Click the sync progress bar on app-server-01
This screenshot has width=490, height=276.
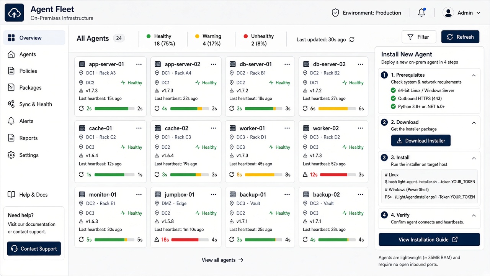tap(114, 108)
